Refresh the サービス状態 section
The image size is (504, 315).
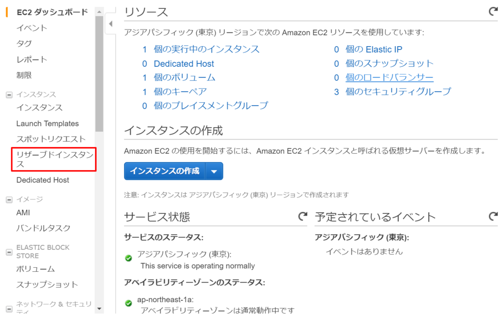pyautogui.click(x=302, y=216)
